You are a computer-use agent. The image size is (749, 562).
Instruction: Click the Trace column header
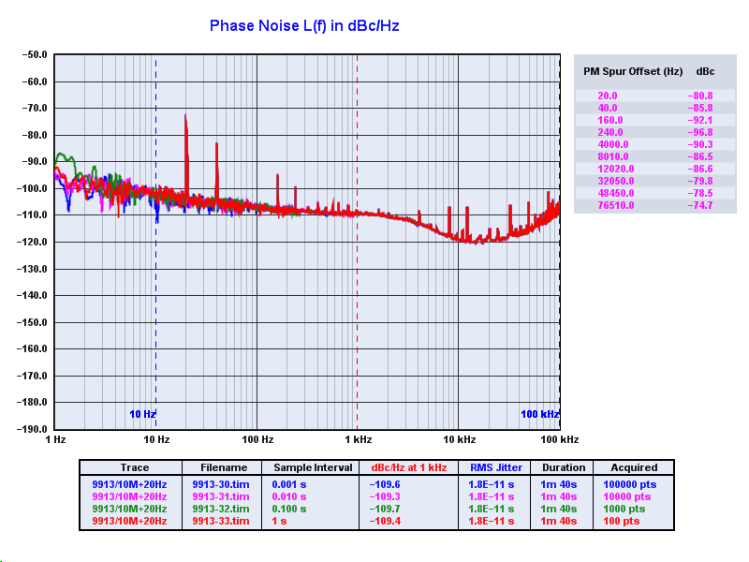[x=134, y=467]
